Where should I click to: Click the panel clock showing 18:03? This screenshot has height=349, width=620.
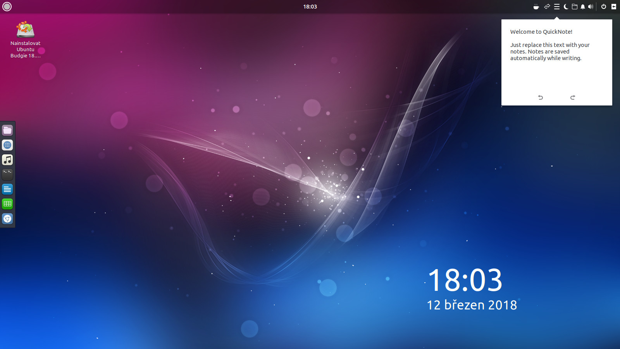coord(310,7)
